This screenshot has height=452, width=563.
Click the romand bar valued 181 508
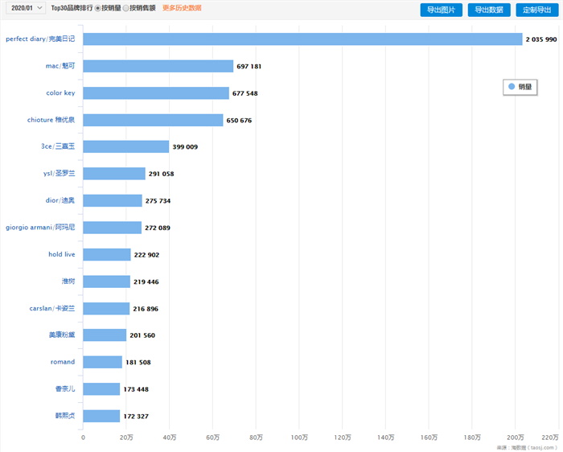point(103,362)
